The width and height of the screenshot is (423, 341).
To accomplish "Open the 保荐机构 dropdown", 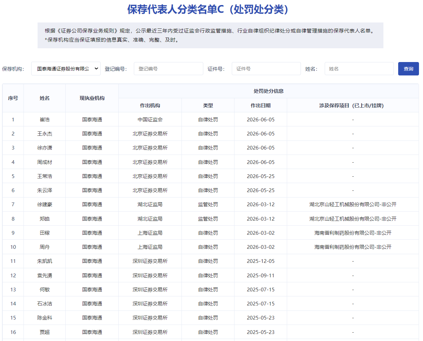I will 66,69.
